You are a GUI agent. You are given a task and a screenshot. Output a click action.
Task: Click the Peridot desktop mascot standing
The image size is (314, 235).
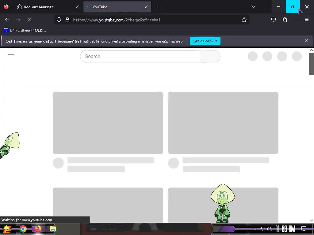[223, 203]
